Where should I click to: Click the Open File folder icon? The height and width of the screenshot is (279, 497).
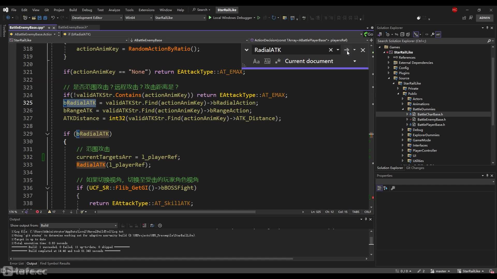coord(34,18)
